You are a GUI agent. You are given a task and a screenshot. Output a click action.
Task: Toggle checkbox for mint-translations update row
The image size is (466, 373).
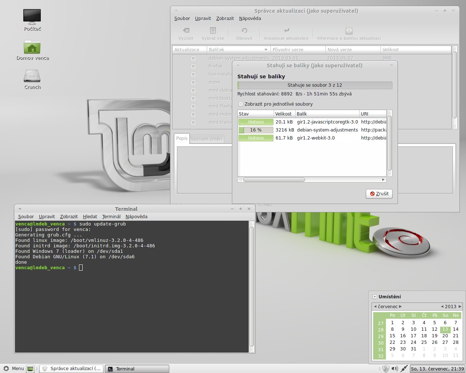click(193, 122)
